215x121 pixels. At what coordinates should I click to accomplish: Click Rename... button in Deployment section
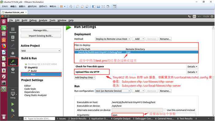[165, 39]
